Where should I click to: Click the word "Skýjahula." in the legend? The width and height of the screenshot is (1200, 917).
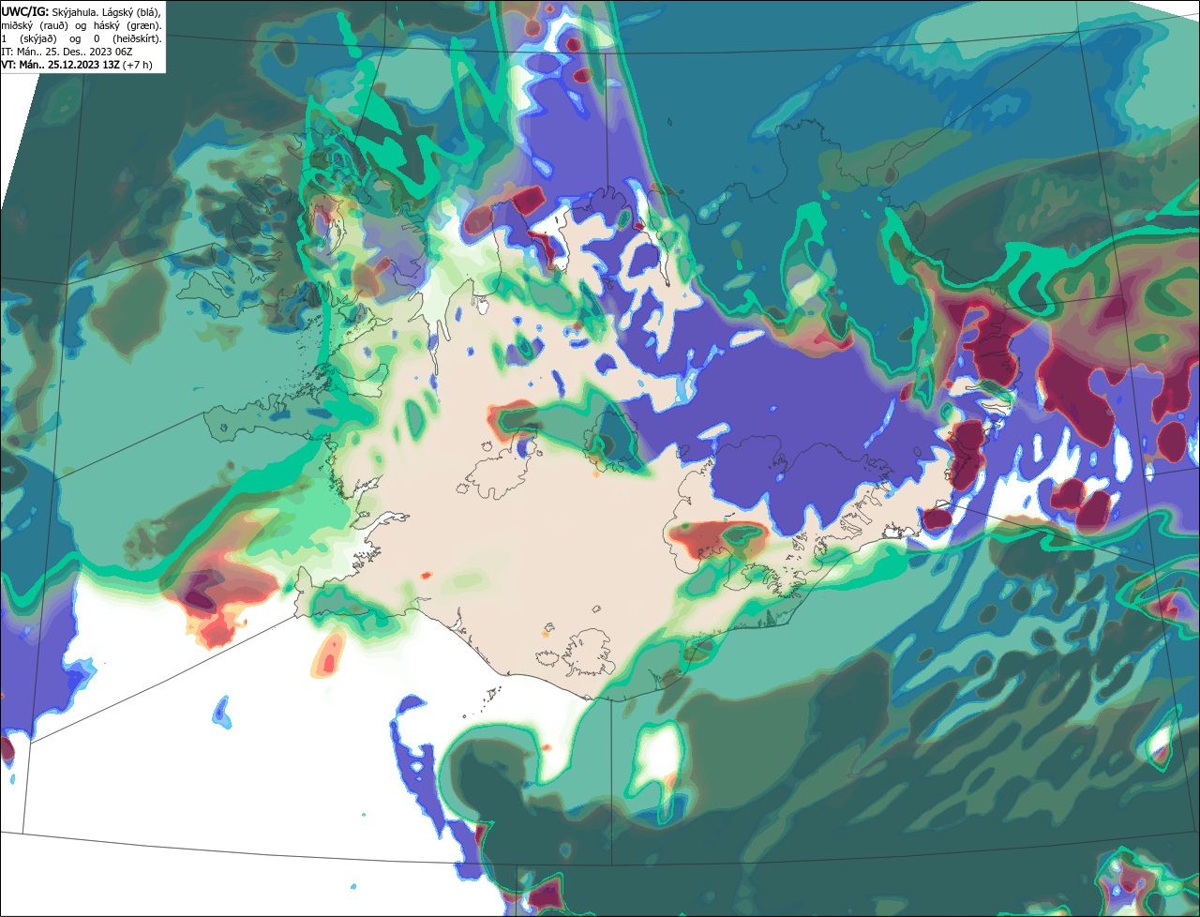pos(75,12)
